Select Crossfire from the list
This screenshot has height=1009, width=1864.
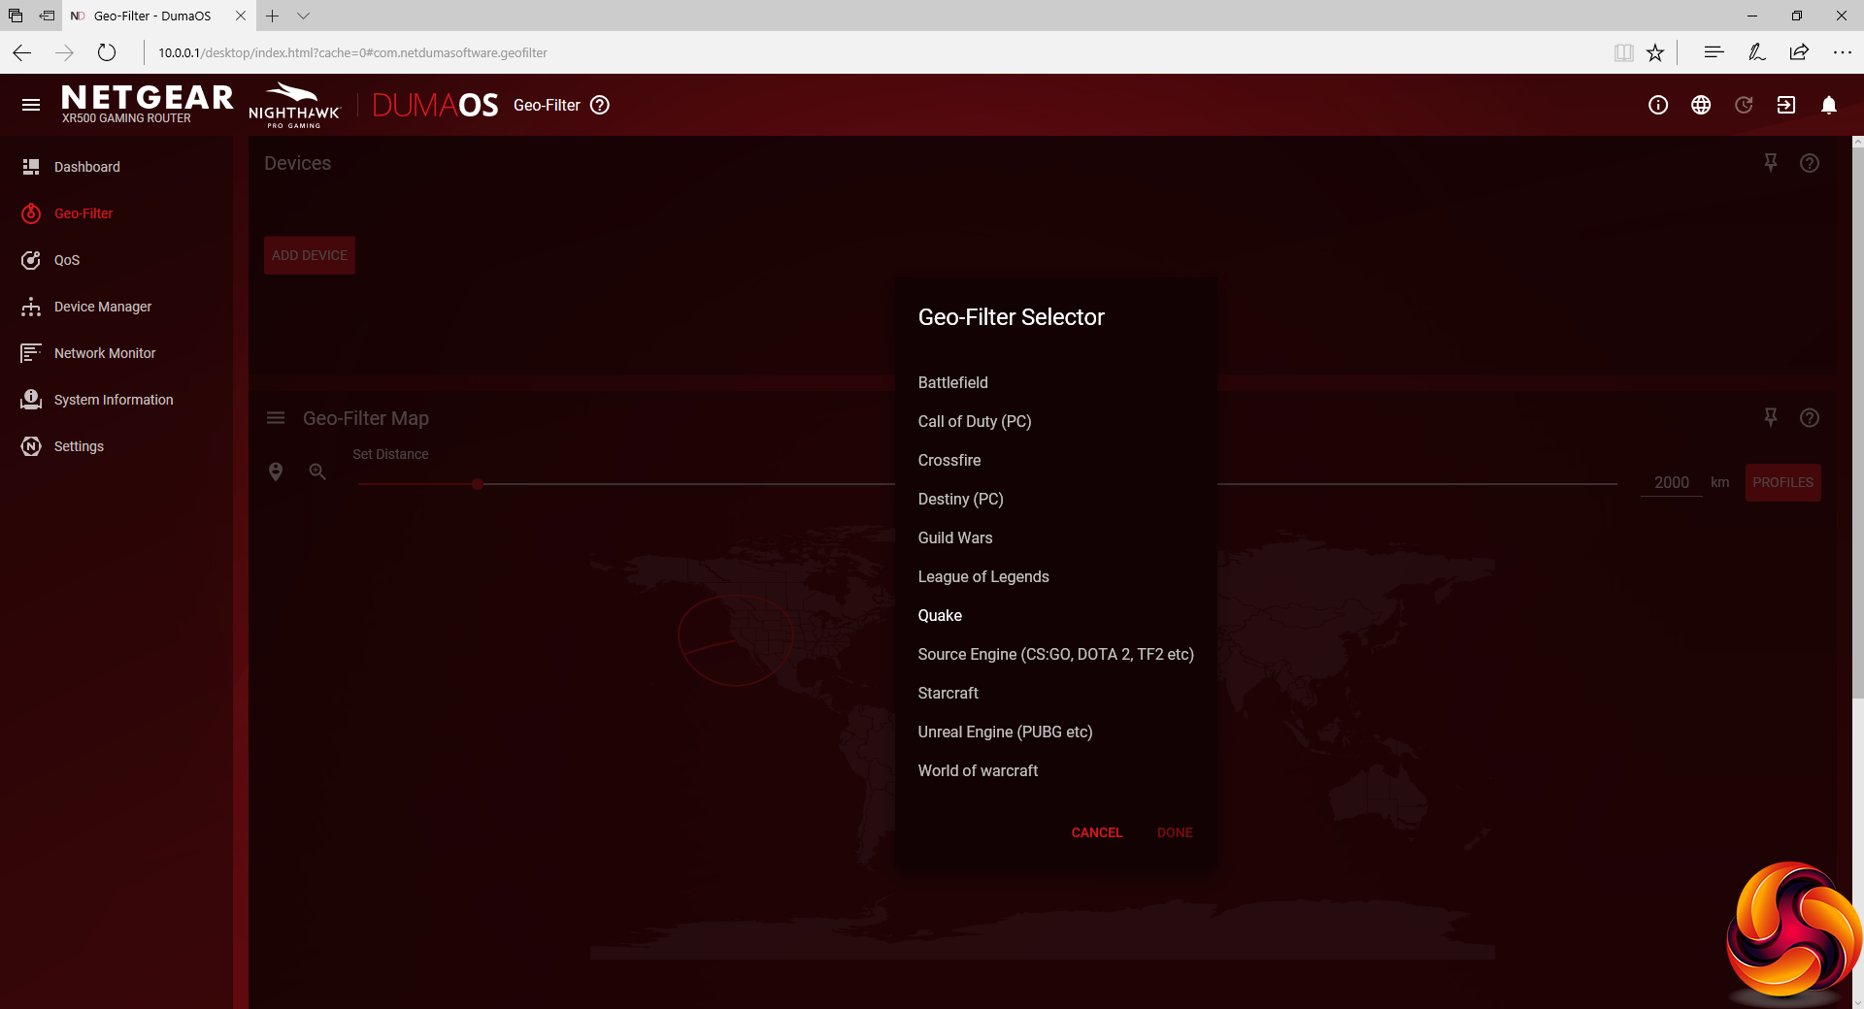click(x=1056, y=460)
